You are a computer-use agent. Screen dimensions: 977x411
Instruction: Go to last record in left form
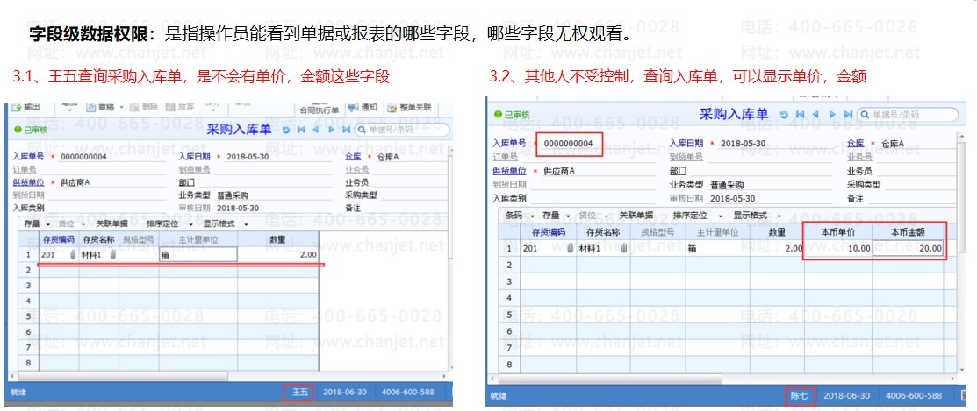click(x=346, y=129)
